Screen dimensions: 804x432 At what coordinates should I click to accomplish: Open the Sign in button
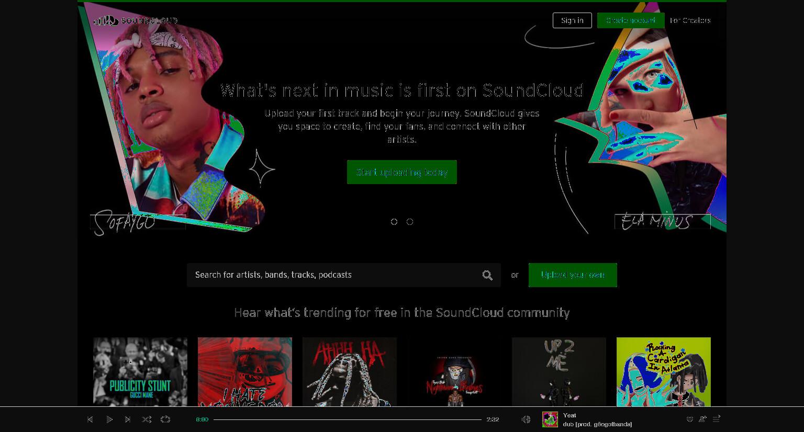[x=572, y=20]
